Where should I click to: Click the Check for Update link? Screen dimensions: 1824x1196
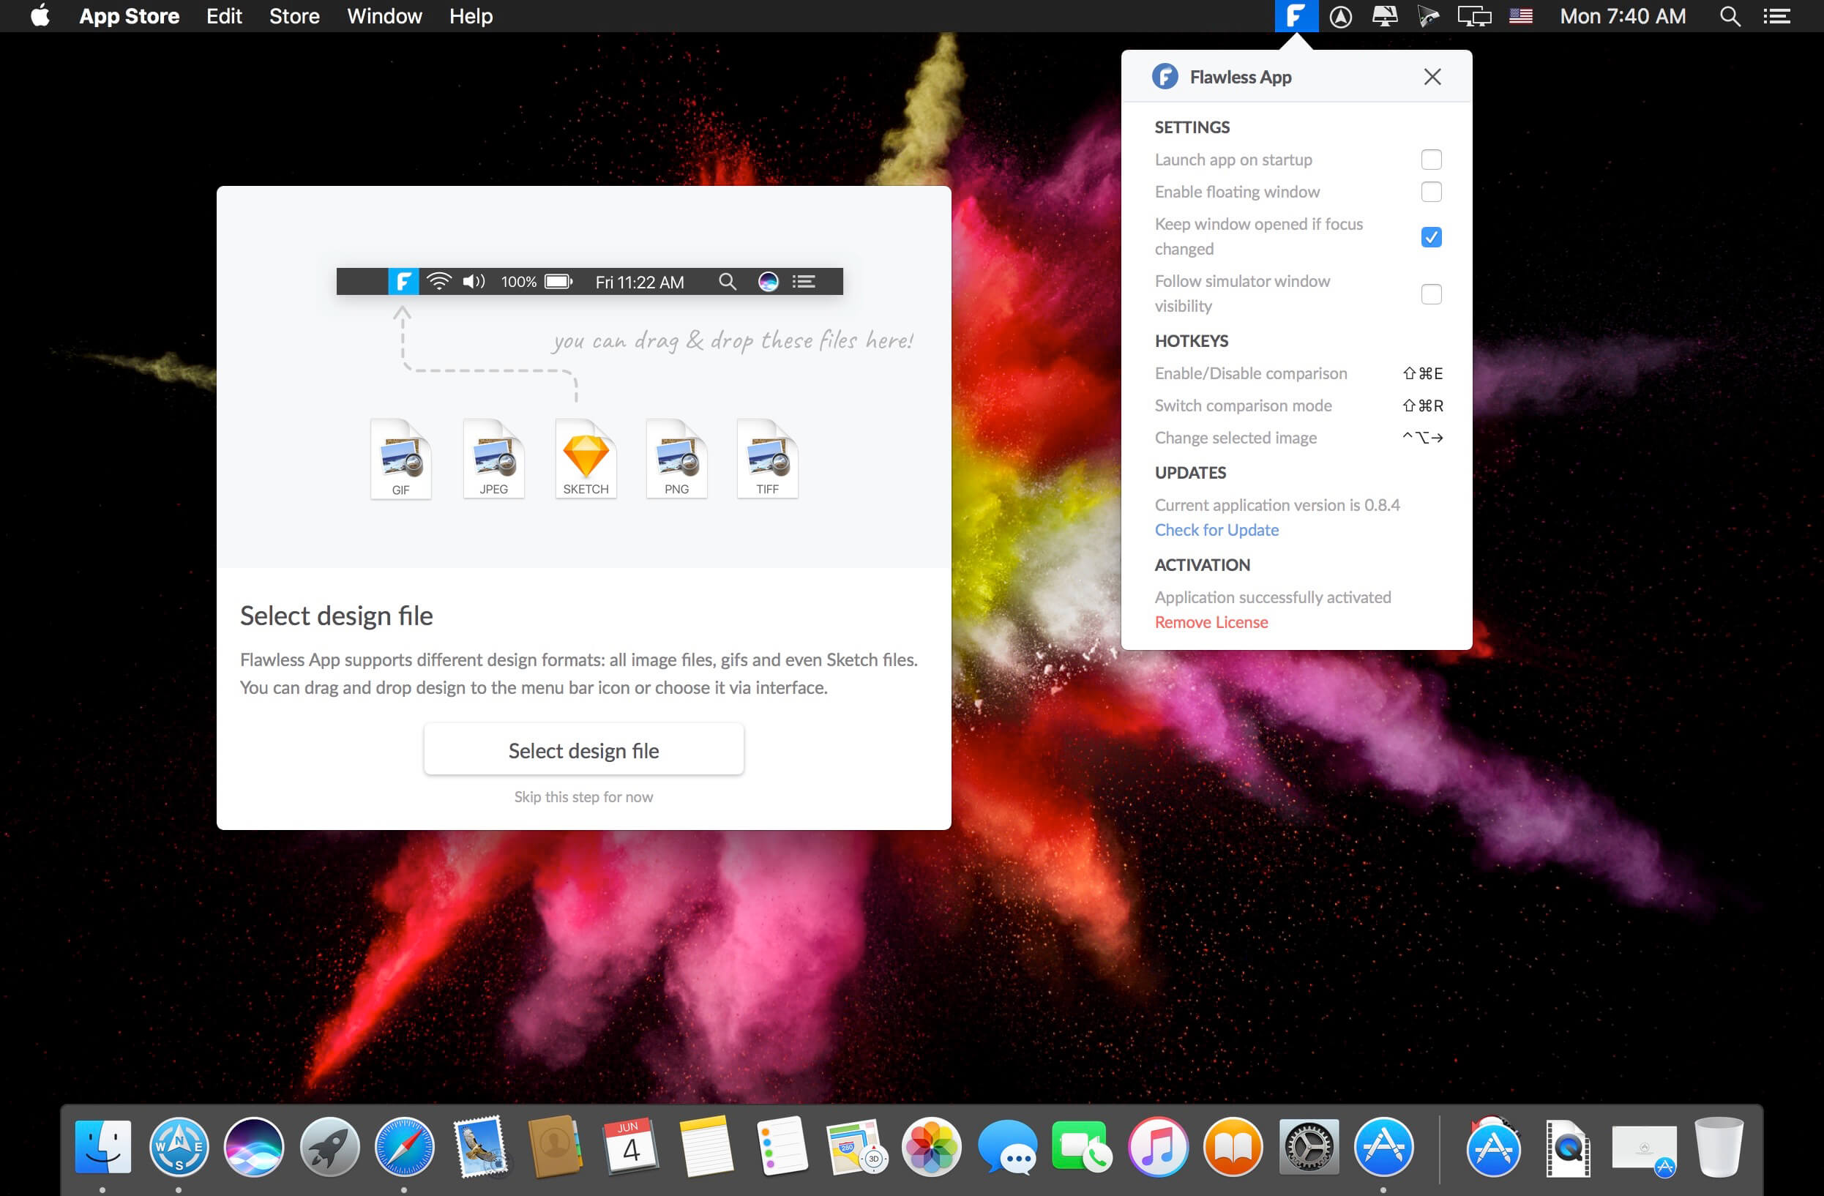point(1216,530)
